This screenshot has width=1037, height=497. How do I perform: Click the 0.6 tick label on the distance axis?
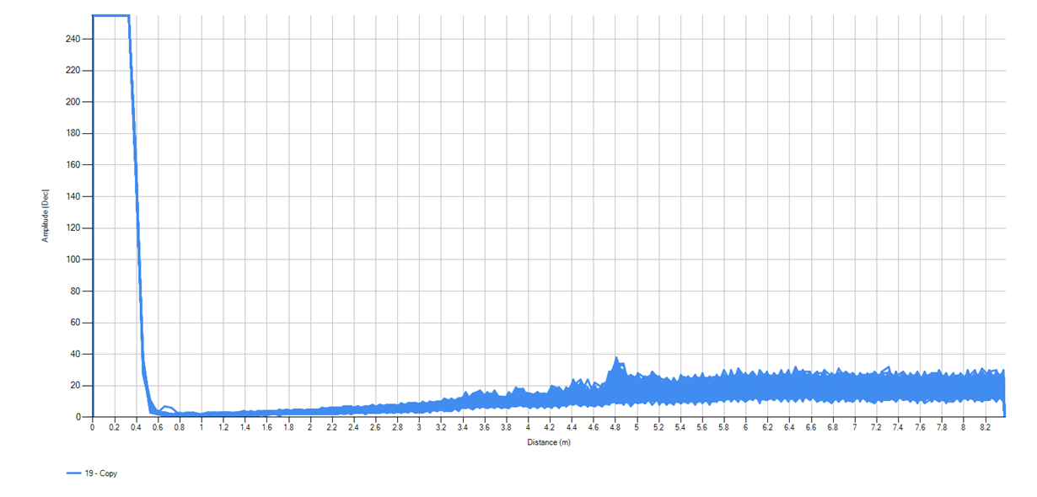click(158, 428)
